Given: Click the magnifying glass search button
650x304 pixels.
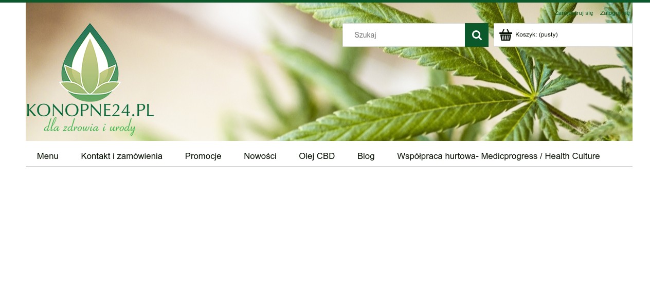Looking at the screenshot, I should point(477,35).
